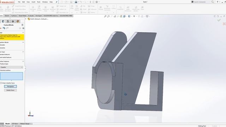Click the undo arrow in FeatureWorks panel
The image size is (226, 127).
click(x=4, y=28)
